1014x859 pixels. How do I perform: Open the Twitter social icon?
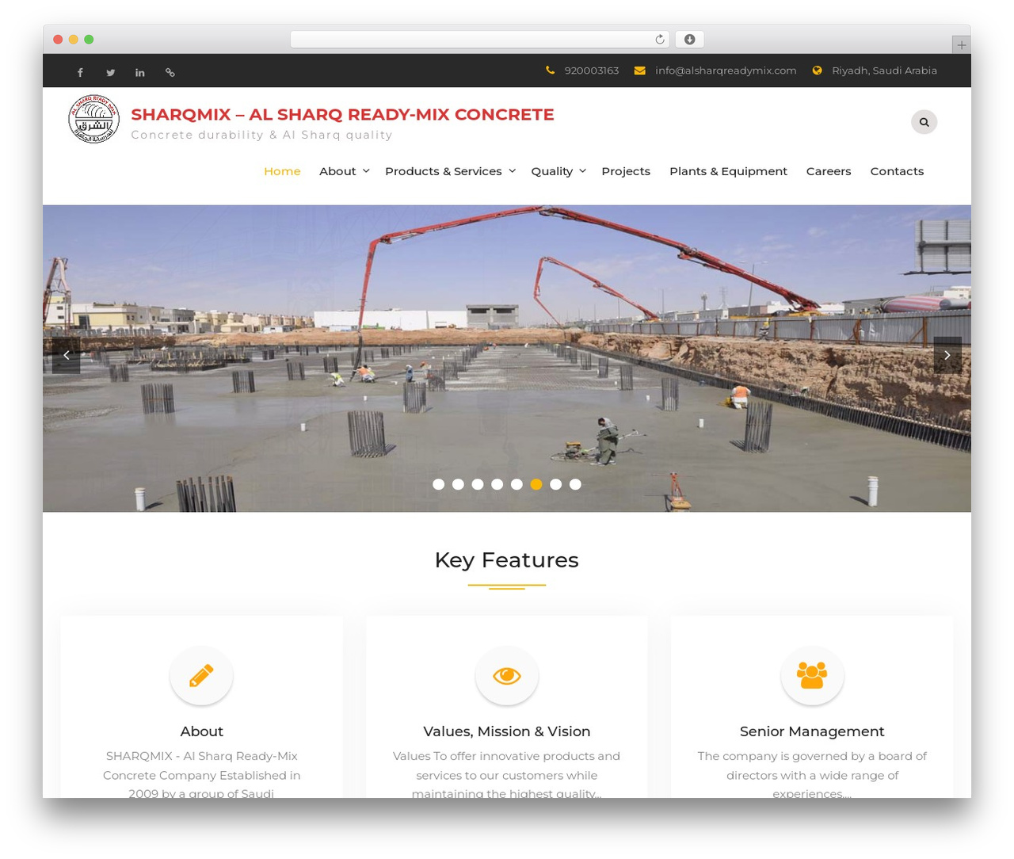[x=110, y=72]
